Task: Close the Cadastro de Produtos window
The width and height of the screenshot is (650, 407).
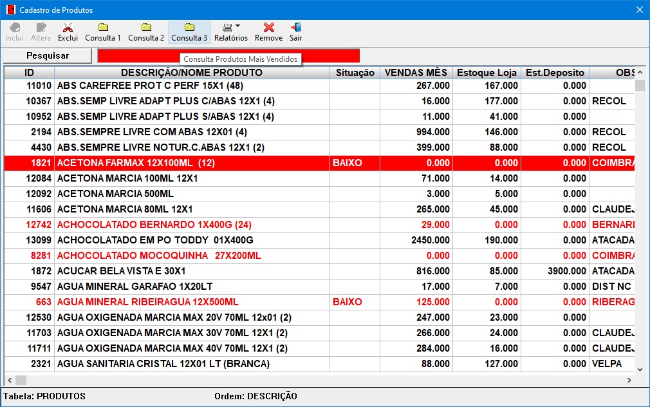Action: [639, 10]
